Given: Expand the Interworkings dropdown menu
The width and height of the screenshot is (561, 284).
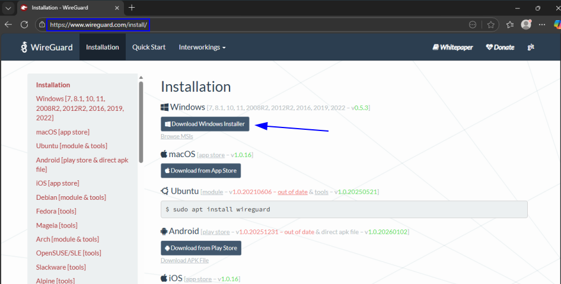Looking at the screenshot, I should [x=202, y=47].
